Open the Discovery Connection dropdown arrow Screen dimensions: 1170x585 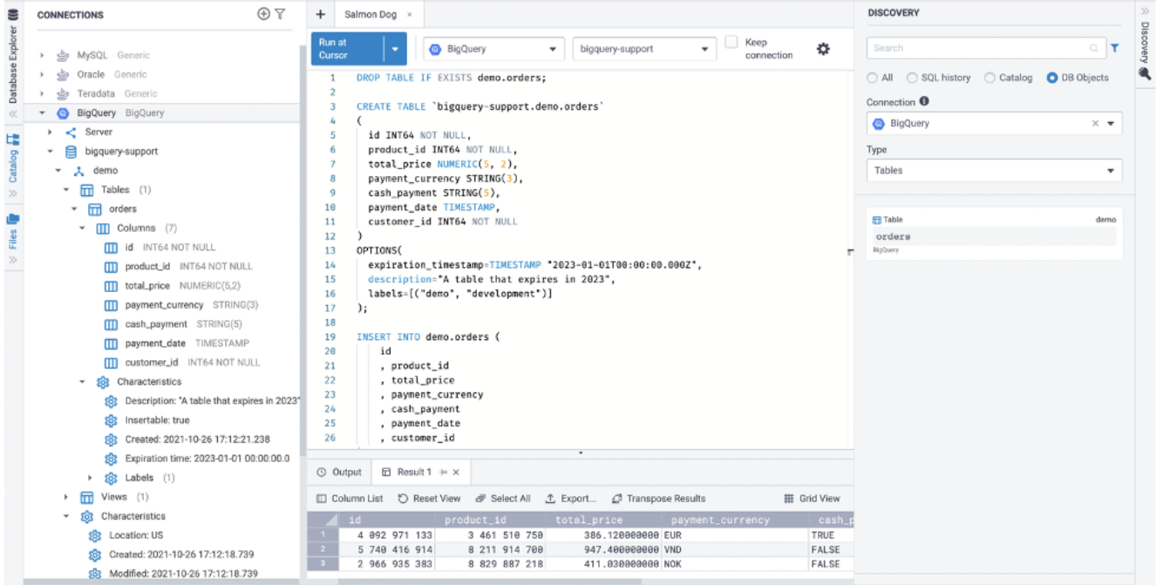point(1111,124)
